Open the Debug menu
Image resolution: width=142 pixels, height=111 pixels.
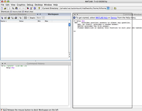[30, 5]
